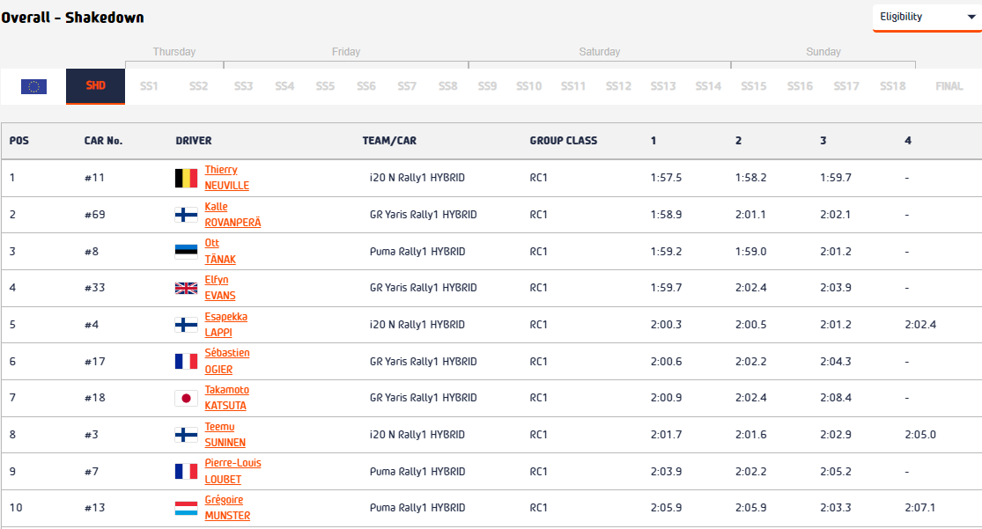Click the TEAM/CAR column header
The image size is (982, 529).
389,141
